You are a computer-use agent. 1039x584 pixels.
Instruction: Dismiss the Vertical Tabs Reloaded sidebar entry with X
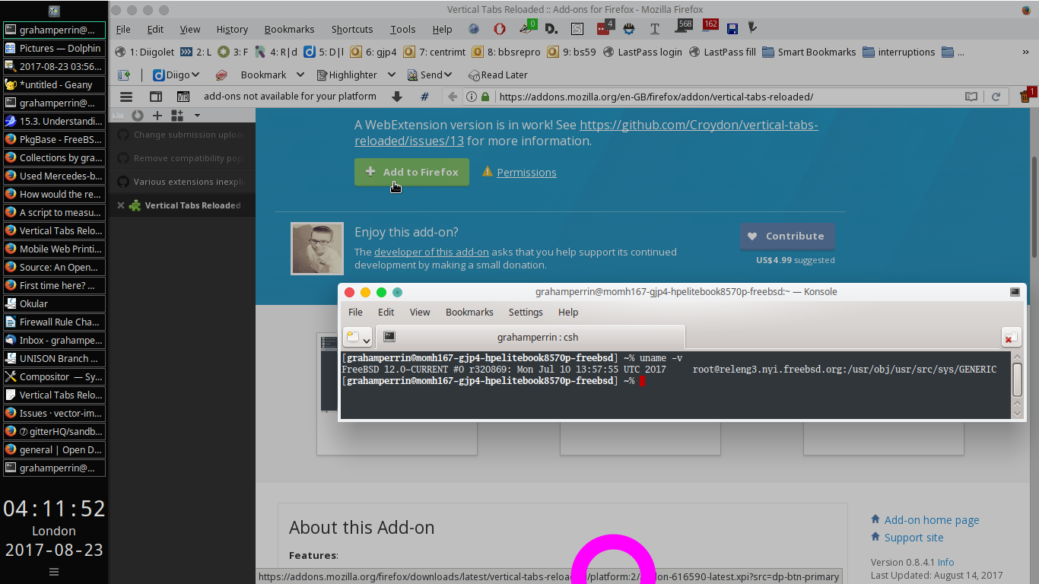coord(119,205)
